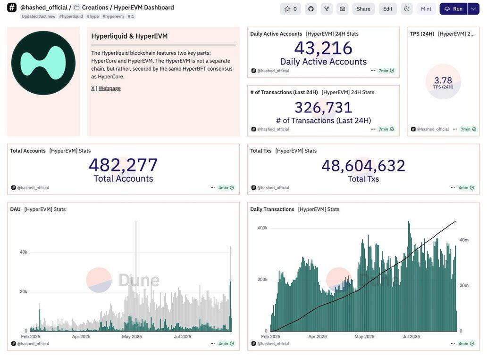The height and width of the screenshot is (355, 487).
Task: Open the @hashed_official profile breadcrumb
Action: point(43,8)
